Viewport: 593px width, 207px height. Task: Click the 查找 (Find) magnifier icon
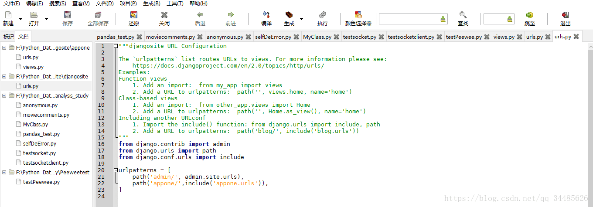[x=463, y=15]
